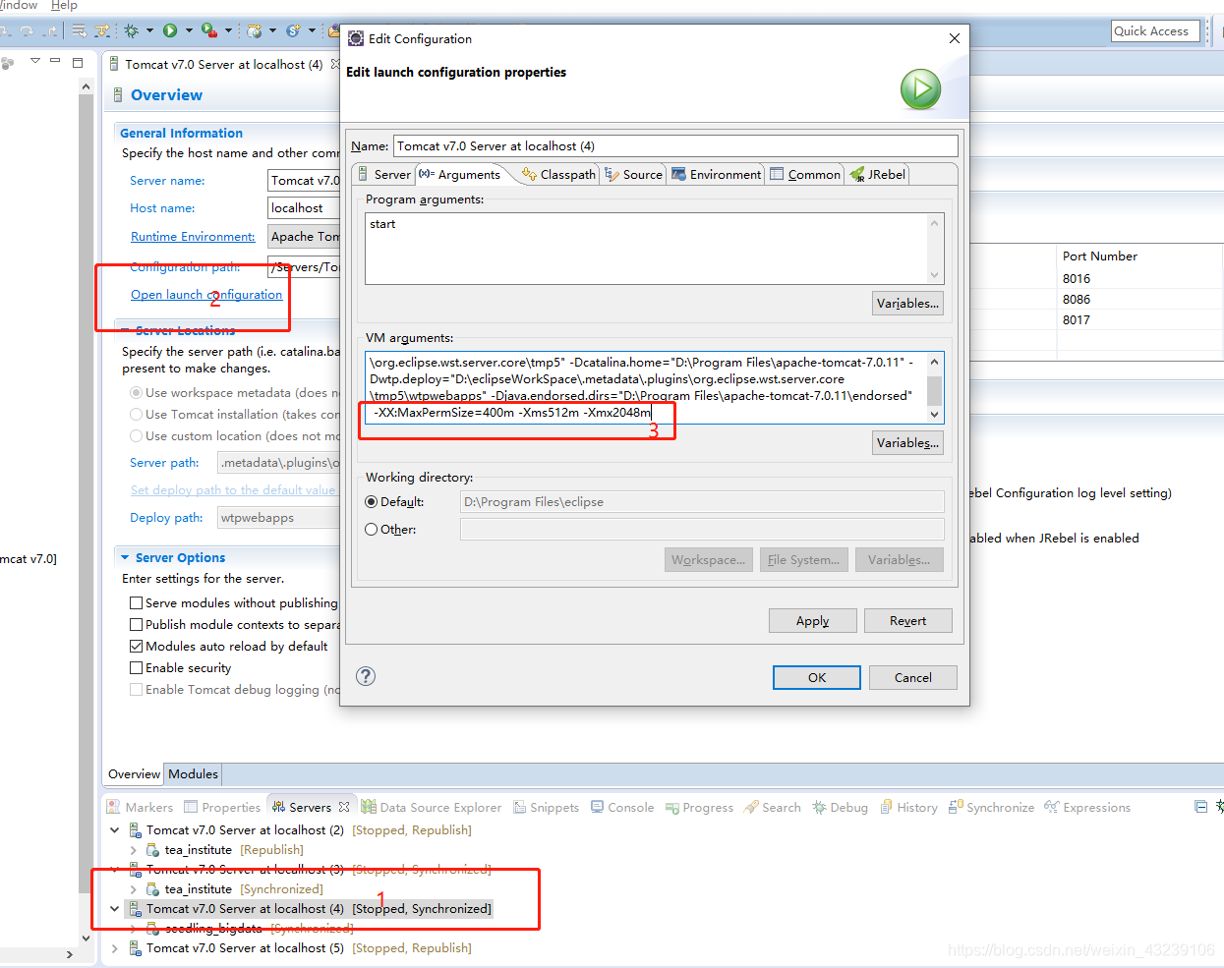Click Variables button under Program arguments
1224x968 pixels.
[907, 304]
